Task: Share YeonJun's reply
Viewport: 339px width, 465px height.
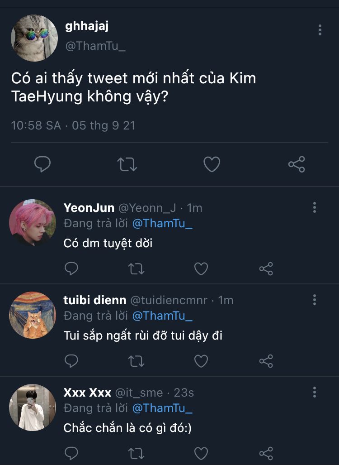Action: click(x=266, y=269)
